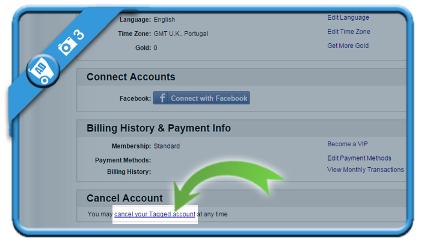Select the Language value English
The height and width of the screenshot is (244, 421).
[x=164, y=20]
